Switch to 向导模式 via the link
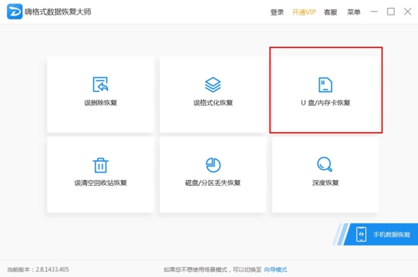The image size is (418, 277). click(276, 270)
